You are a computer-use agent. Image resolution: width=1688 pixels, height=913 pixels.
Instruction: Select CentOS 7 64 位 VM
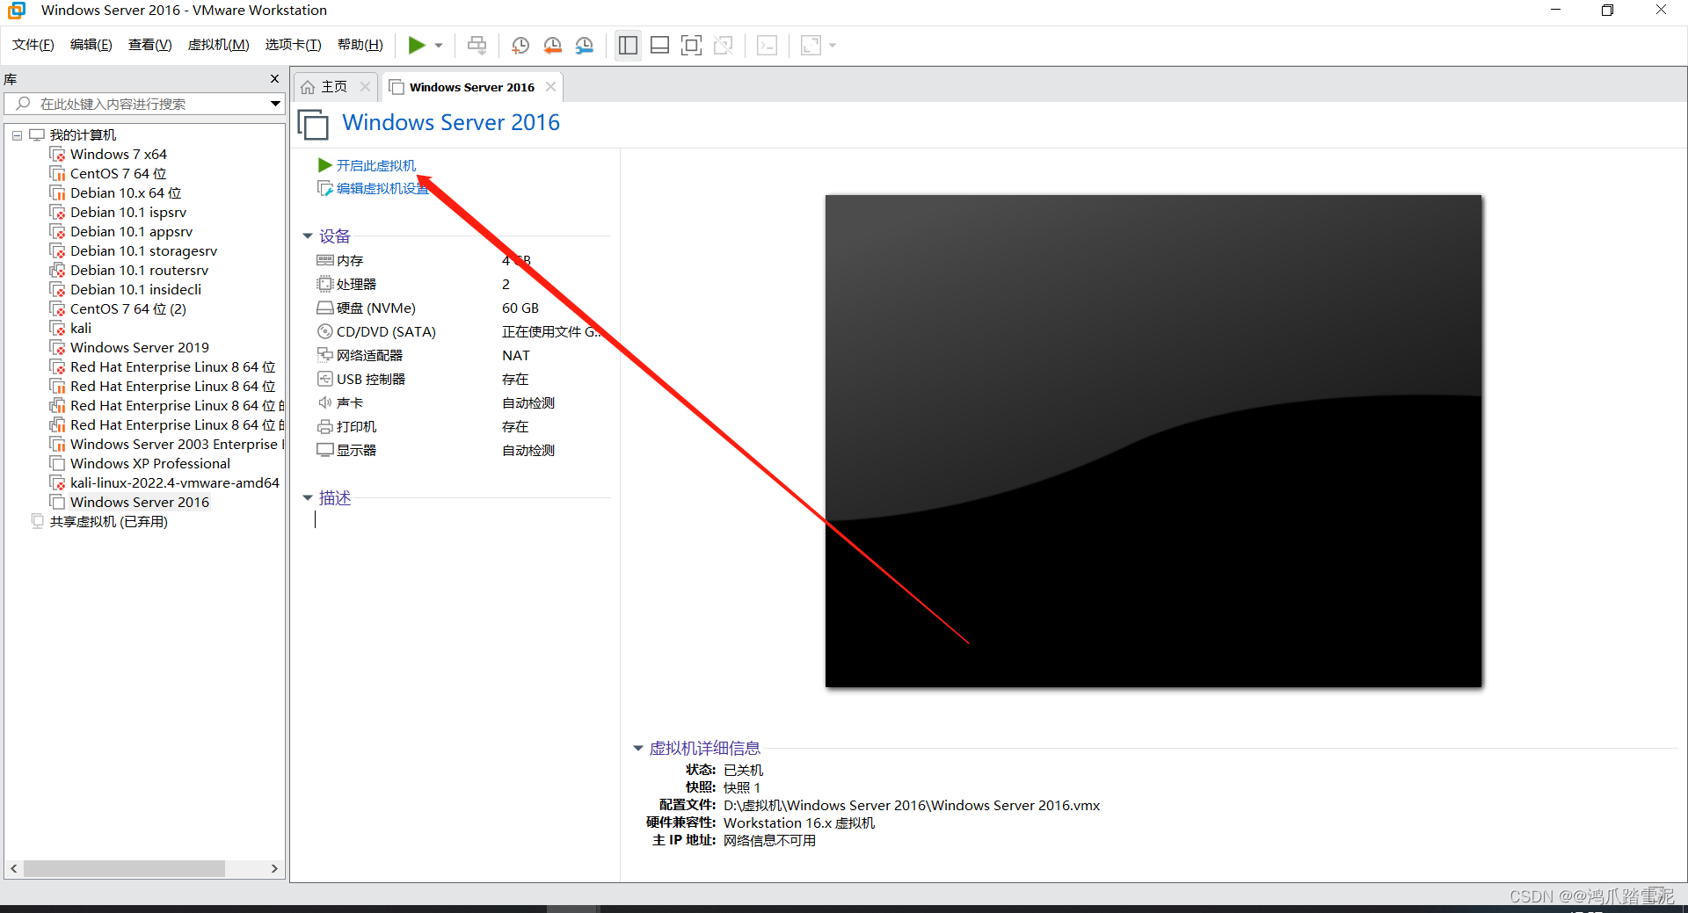pos(118,174)
